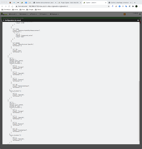Switch to the Gestion de la présence tab

45,3
